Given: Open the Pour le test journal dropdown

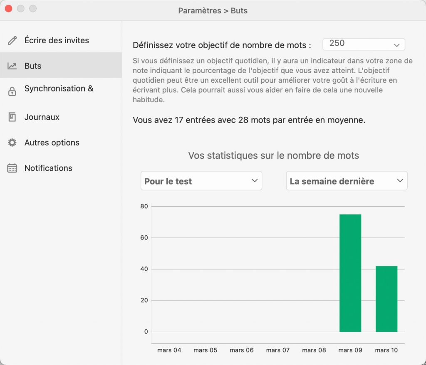Looking at the screenshot, I should 201,180.
